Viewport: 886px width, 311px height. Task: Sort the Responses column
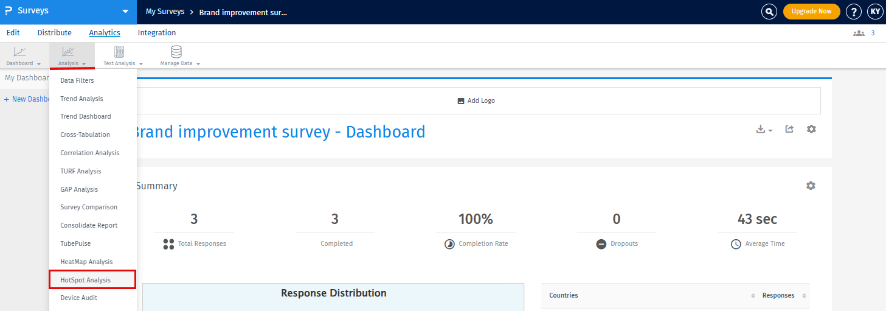804,296
